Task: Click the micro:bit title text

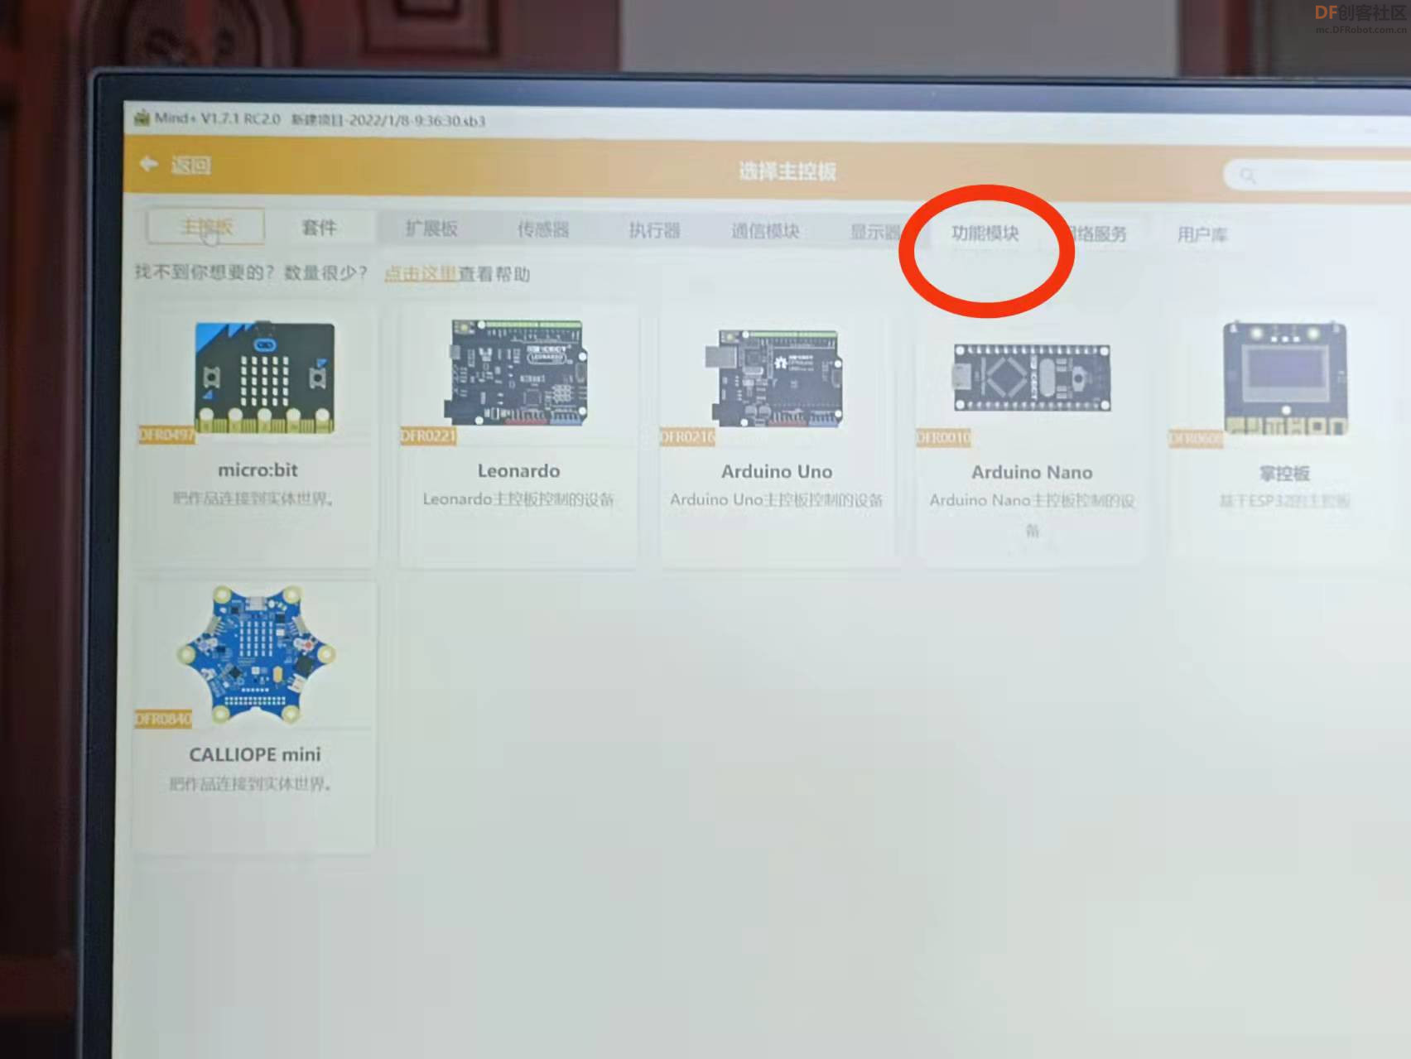Action: point(258,469)
